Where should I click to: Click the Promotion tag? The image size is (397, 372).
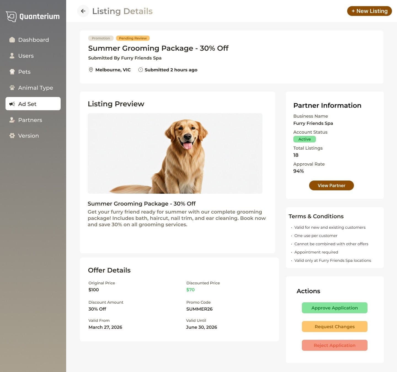click(101, 38)
